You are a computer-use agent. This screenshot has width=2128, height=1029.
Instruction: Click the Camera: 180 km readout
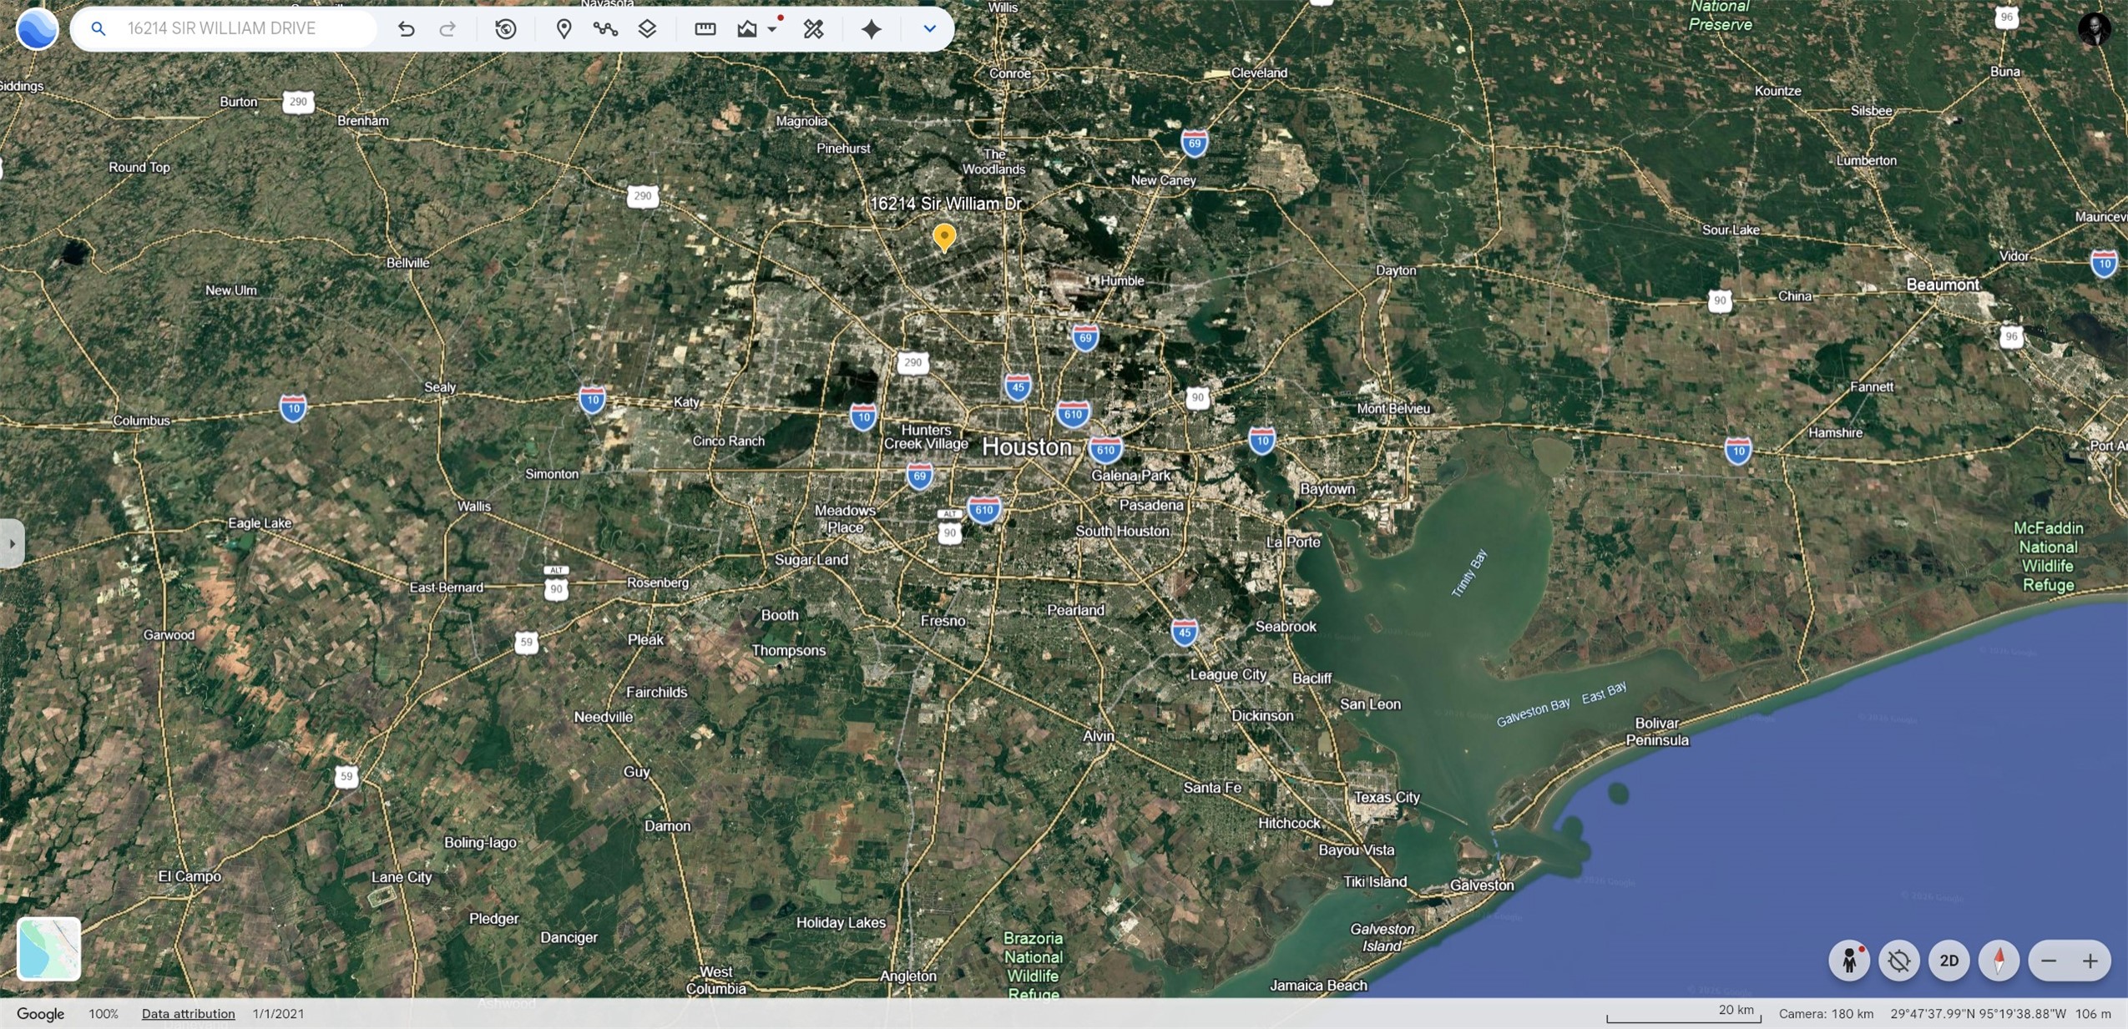pyautogui.click(x=1826, y=1013)
